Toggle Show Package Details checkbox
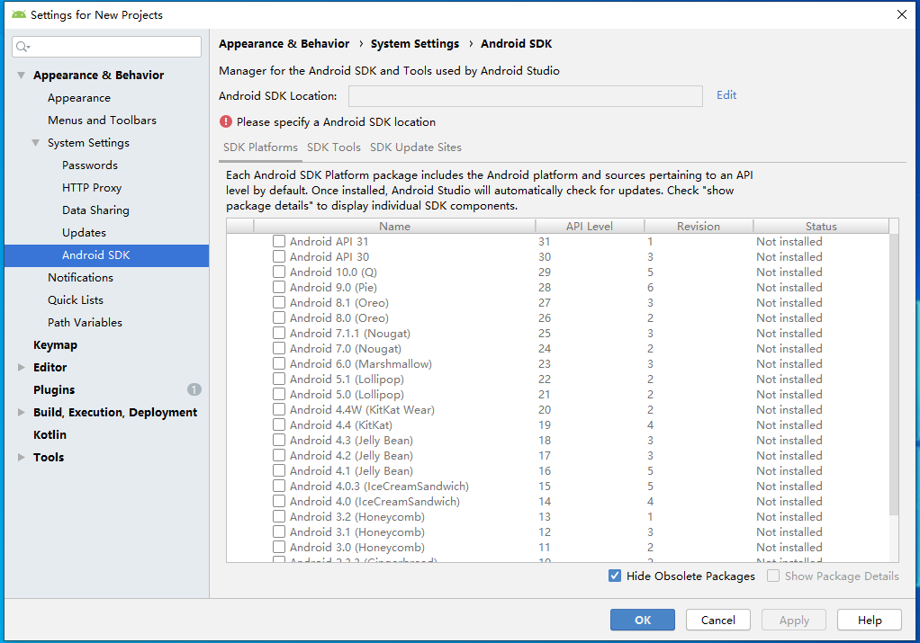 773,576
